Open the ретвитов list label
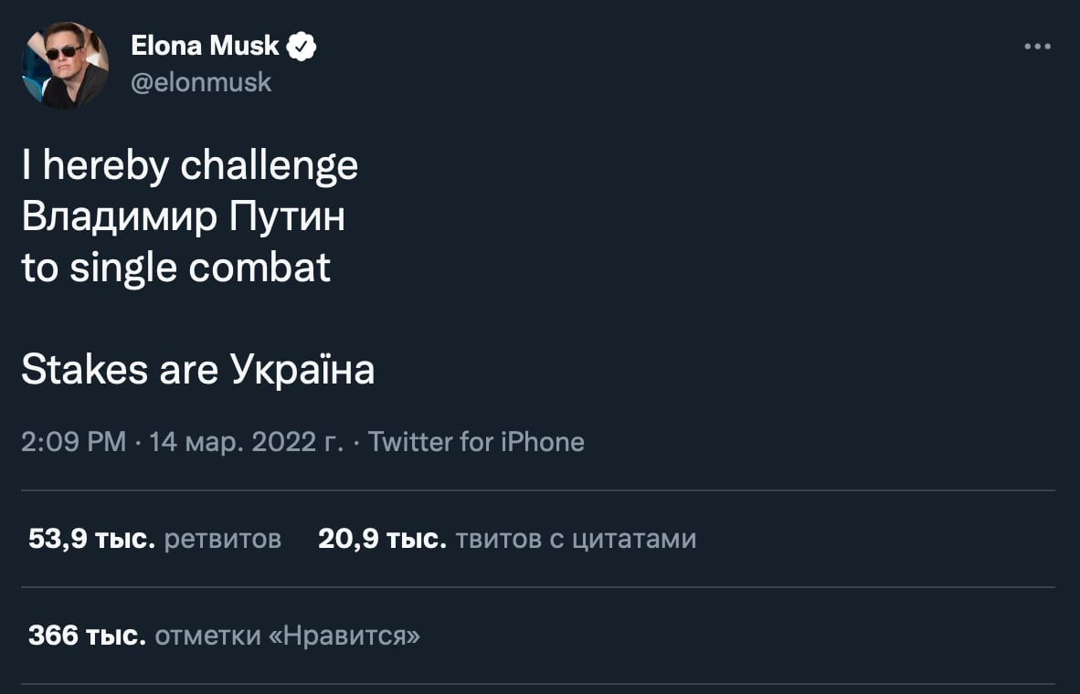Viewport: 1080px width, 694px height. (x=222, y=540)
